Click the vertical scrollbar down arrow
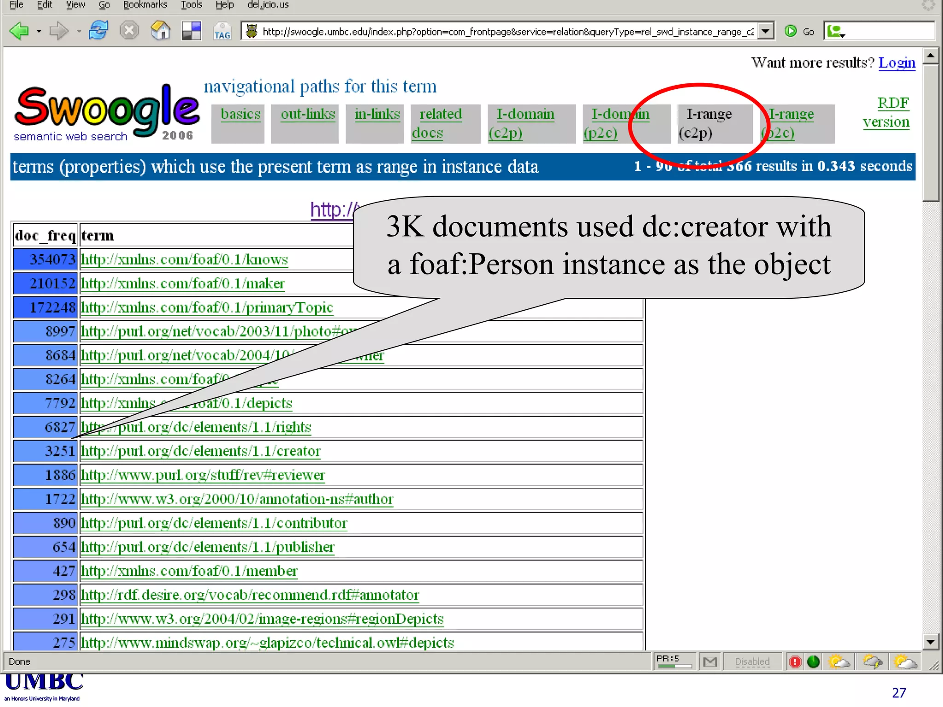The image size is (943, 707). click(931, 642)
